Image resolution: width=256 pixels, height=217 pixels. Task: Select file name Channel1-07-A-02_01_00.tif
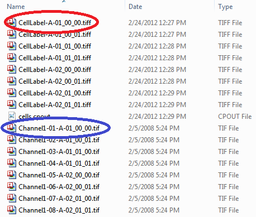(x=59, y=199)
